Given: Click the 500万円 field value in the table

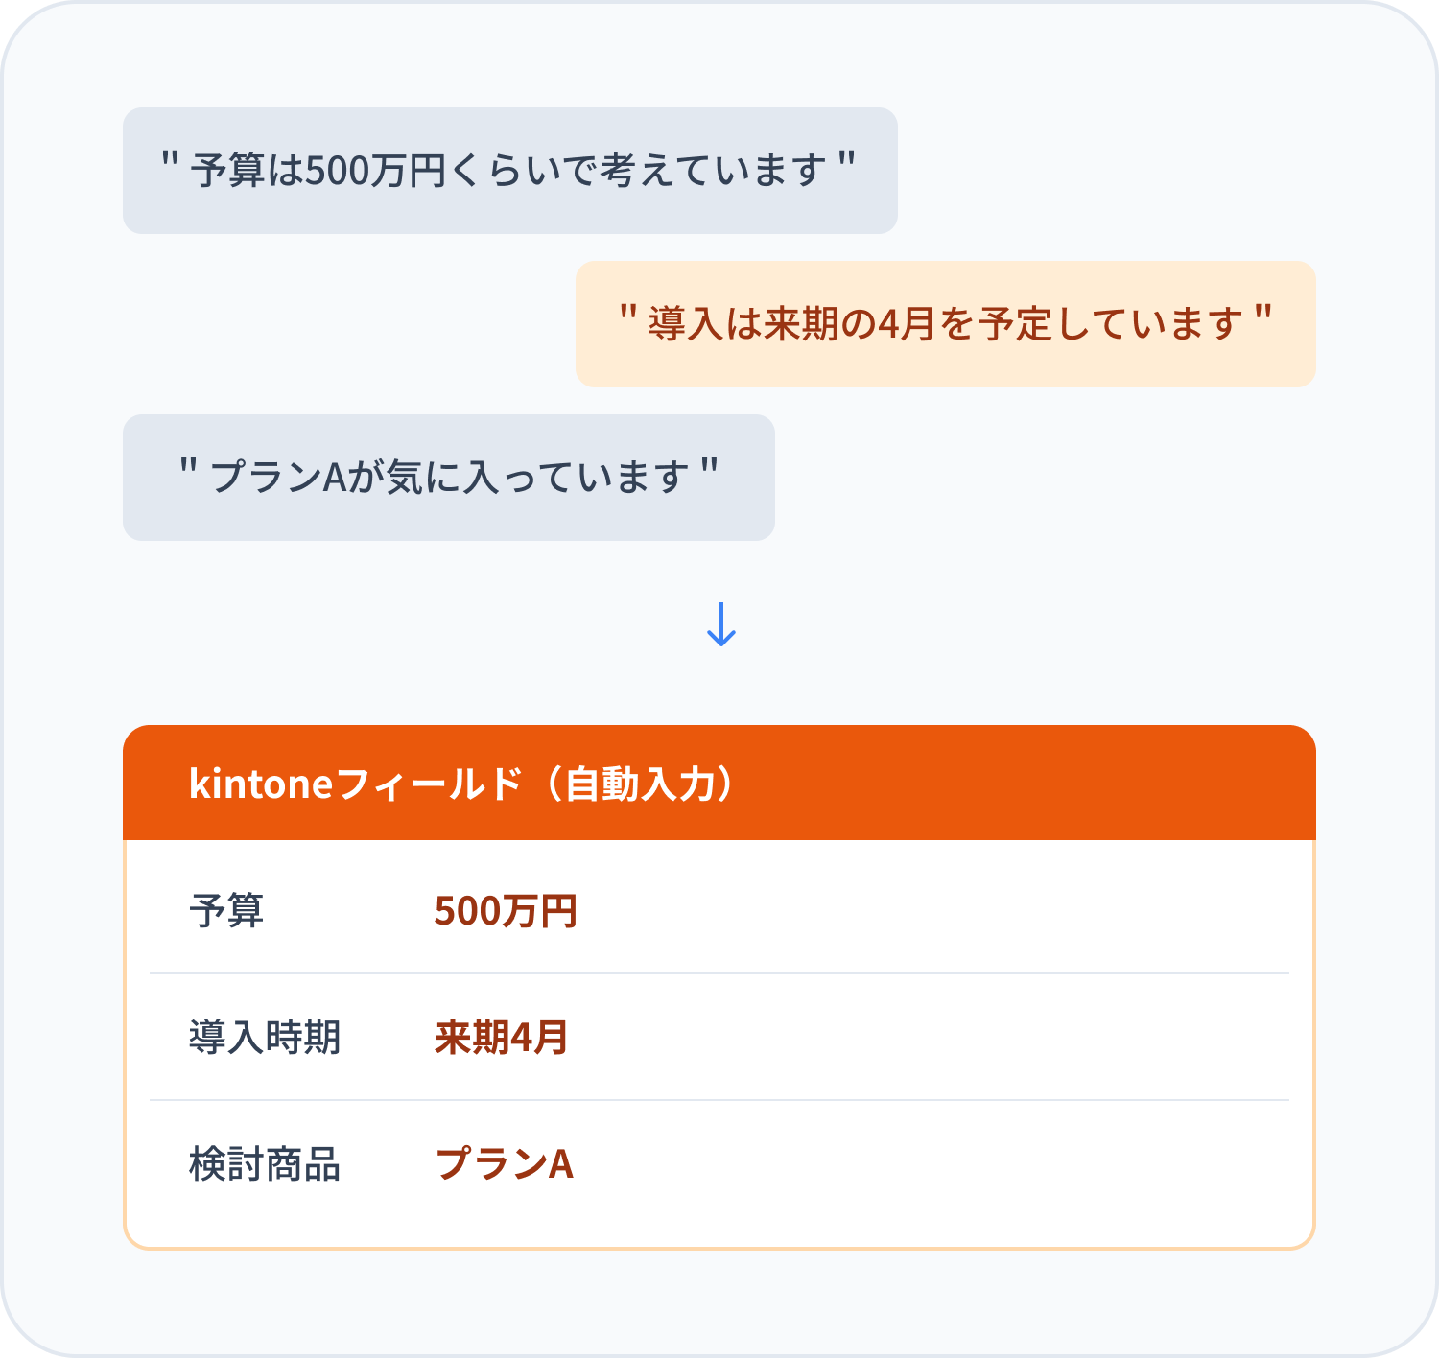Looking at the screenshot, I should pyautogui.click(x=506, y=910).
